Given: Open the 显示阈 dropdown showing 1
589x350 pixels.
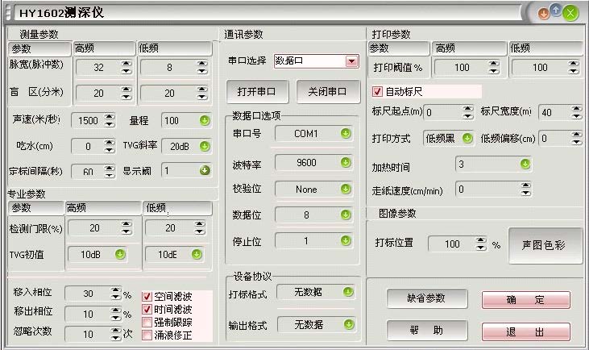Looking at the screenshot, I should pos(205,171).
